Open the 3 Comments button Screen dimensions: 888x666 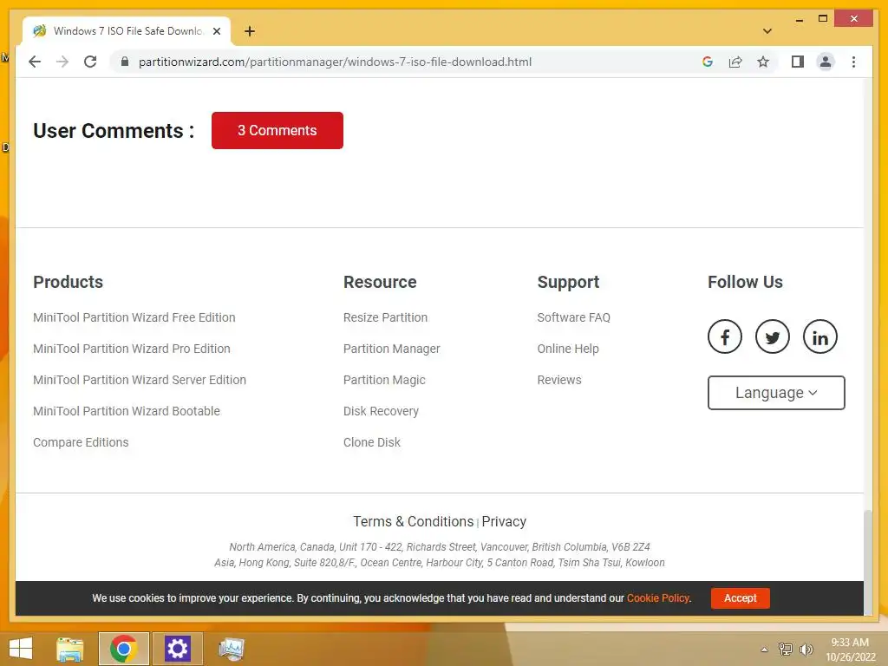tap(277, 130)
